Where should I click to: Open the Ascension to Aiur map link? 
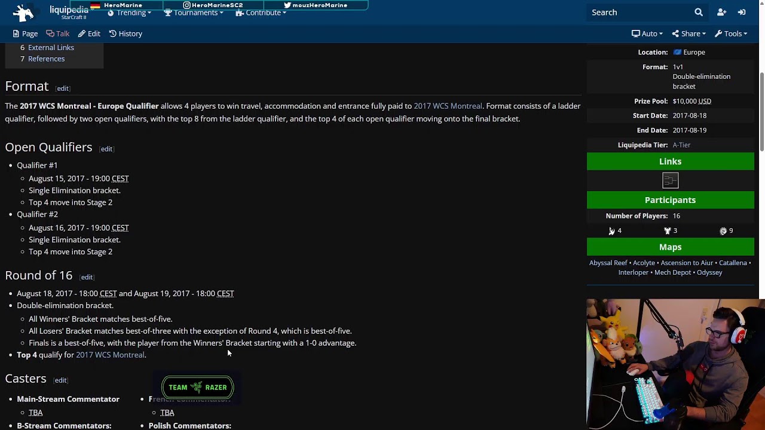pyautogui.click(x=687, y=263)
